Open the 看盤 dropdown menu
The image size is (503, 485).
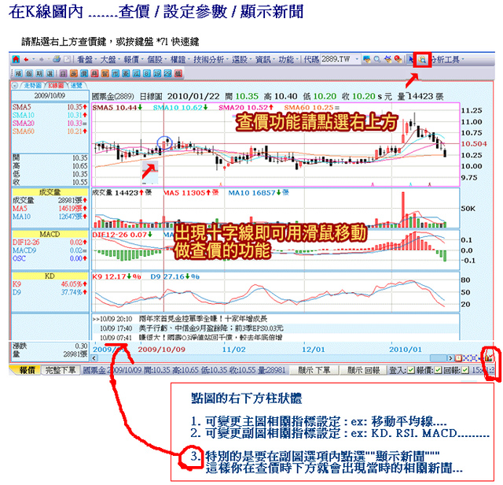click(87, 60)
